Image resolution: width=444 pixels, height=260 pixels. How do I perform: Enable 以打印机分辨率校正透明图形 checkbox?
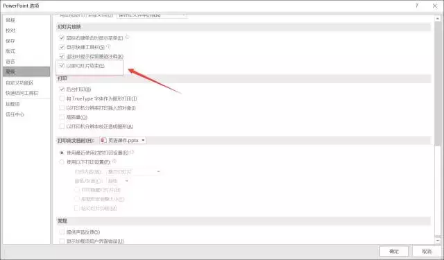62,126
